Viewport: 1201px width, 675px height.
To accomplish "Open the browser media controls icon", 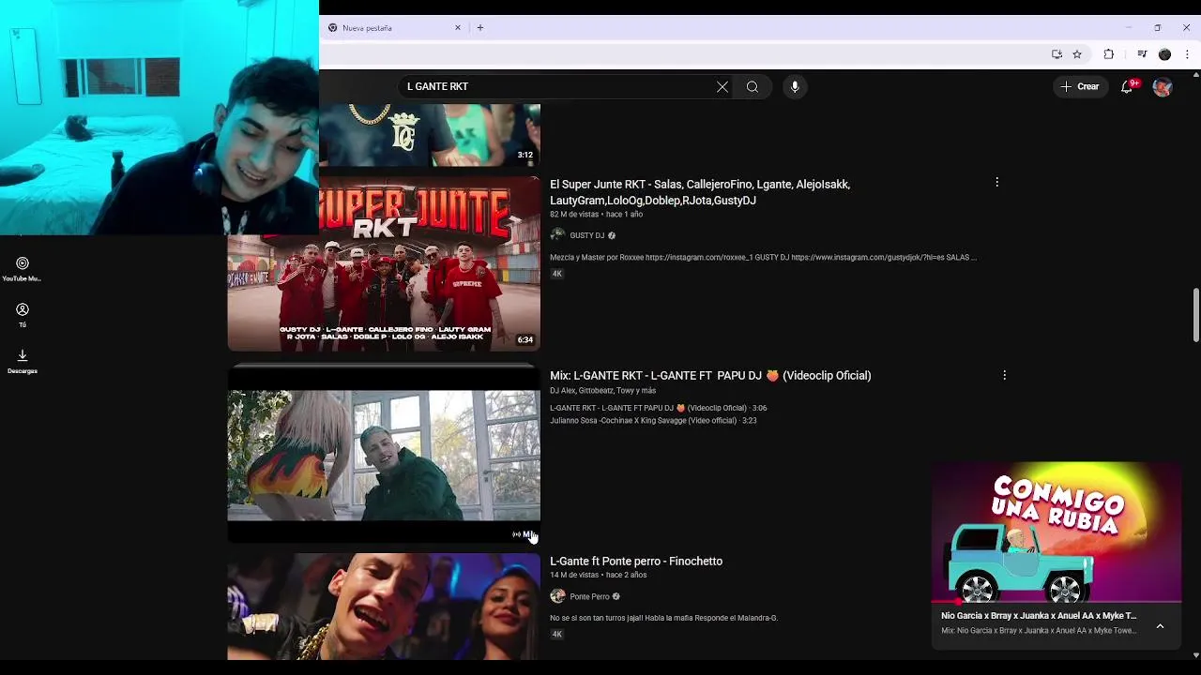I will [x=1142, y=54].
